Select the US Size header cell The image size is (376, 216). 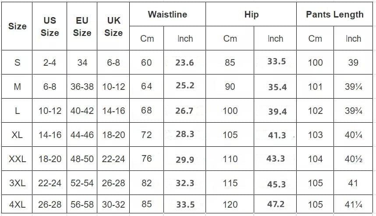pos(50,26)
